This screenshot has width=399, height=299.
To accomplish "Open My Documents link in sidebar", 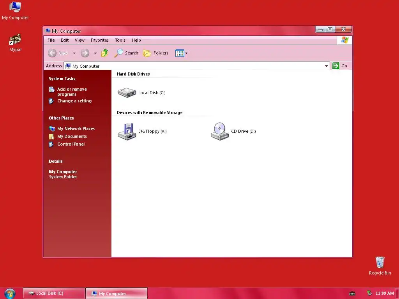I will click(x=72, y=136).
